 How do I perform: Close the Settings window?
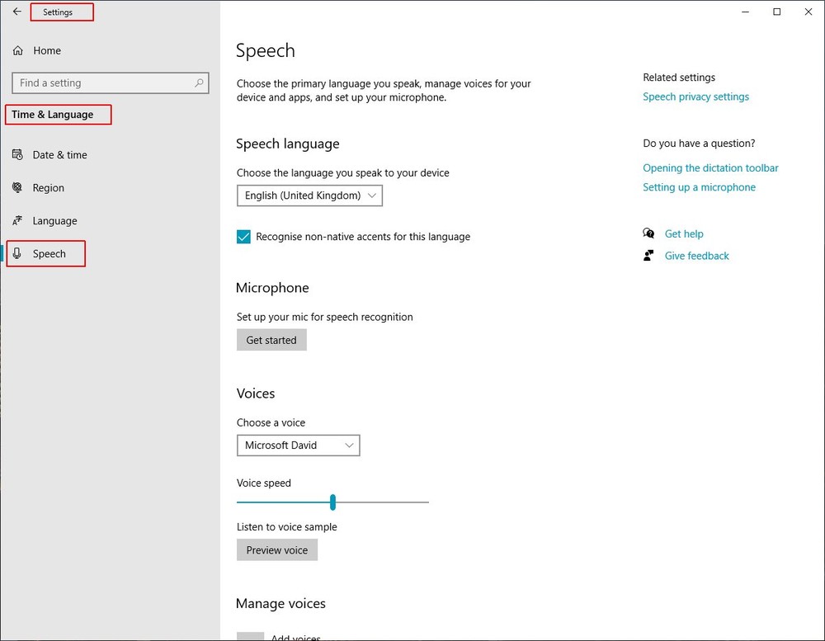click(x=808, y=12)
